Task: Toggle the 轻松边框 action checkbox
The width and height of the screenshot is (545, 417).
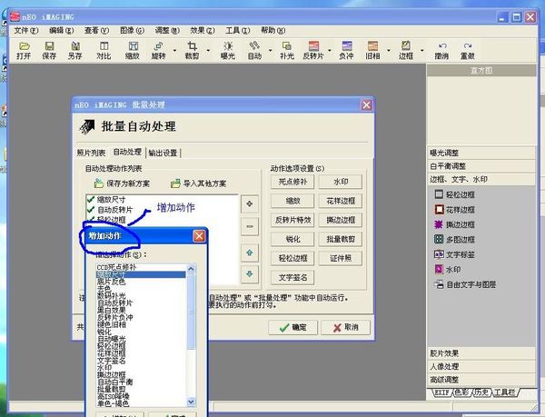Action: click(90, 220)
